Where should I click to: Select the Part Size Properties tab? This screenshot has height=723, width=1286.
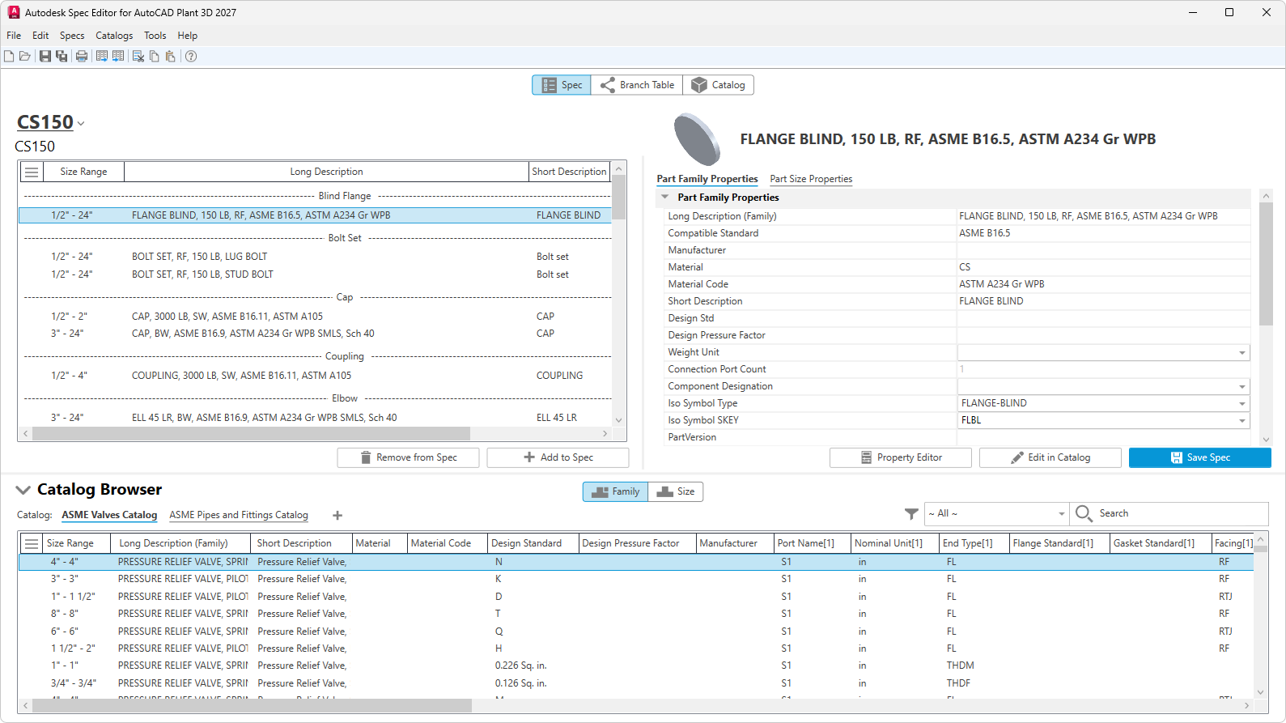pyautogui.click(x=811, y=179)
